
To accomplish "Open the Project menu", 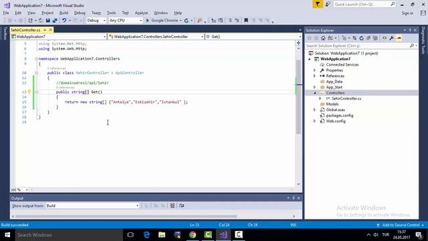I will pos(47,13).
